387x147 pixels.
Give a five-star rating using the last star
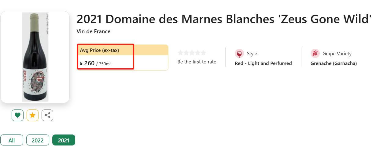[x=203, y=53]
